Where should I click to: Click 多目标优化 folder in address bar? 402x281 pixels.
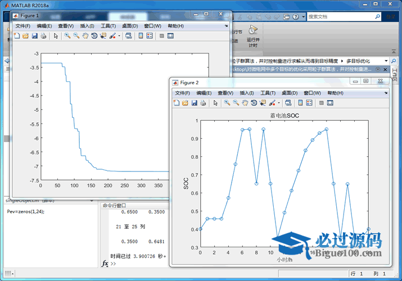358,61
